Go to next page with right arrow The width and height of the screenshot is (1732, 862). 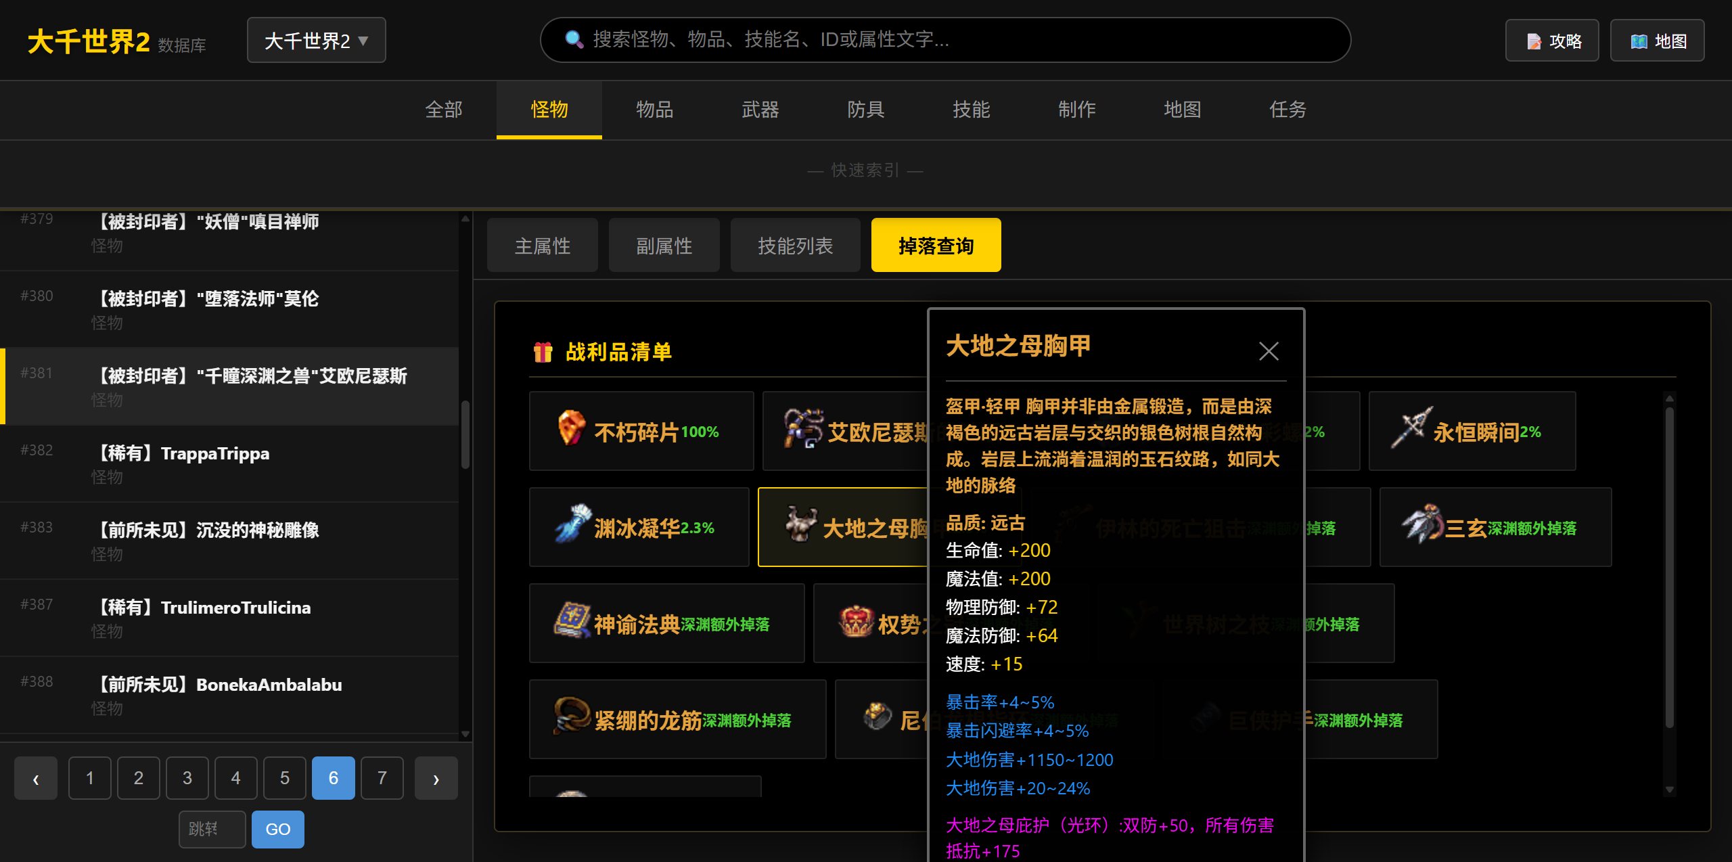click(x=436, y=778)
